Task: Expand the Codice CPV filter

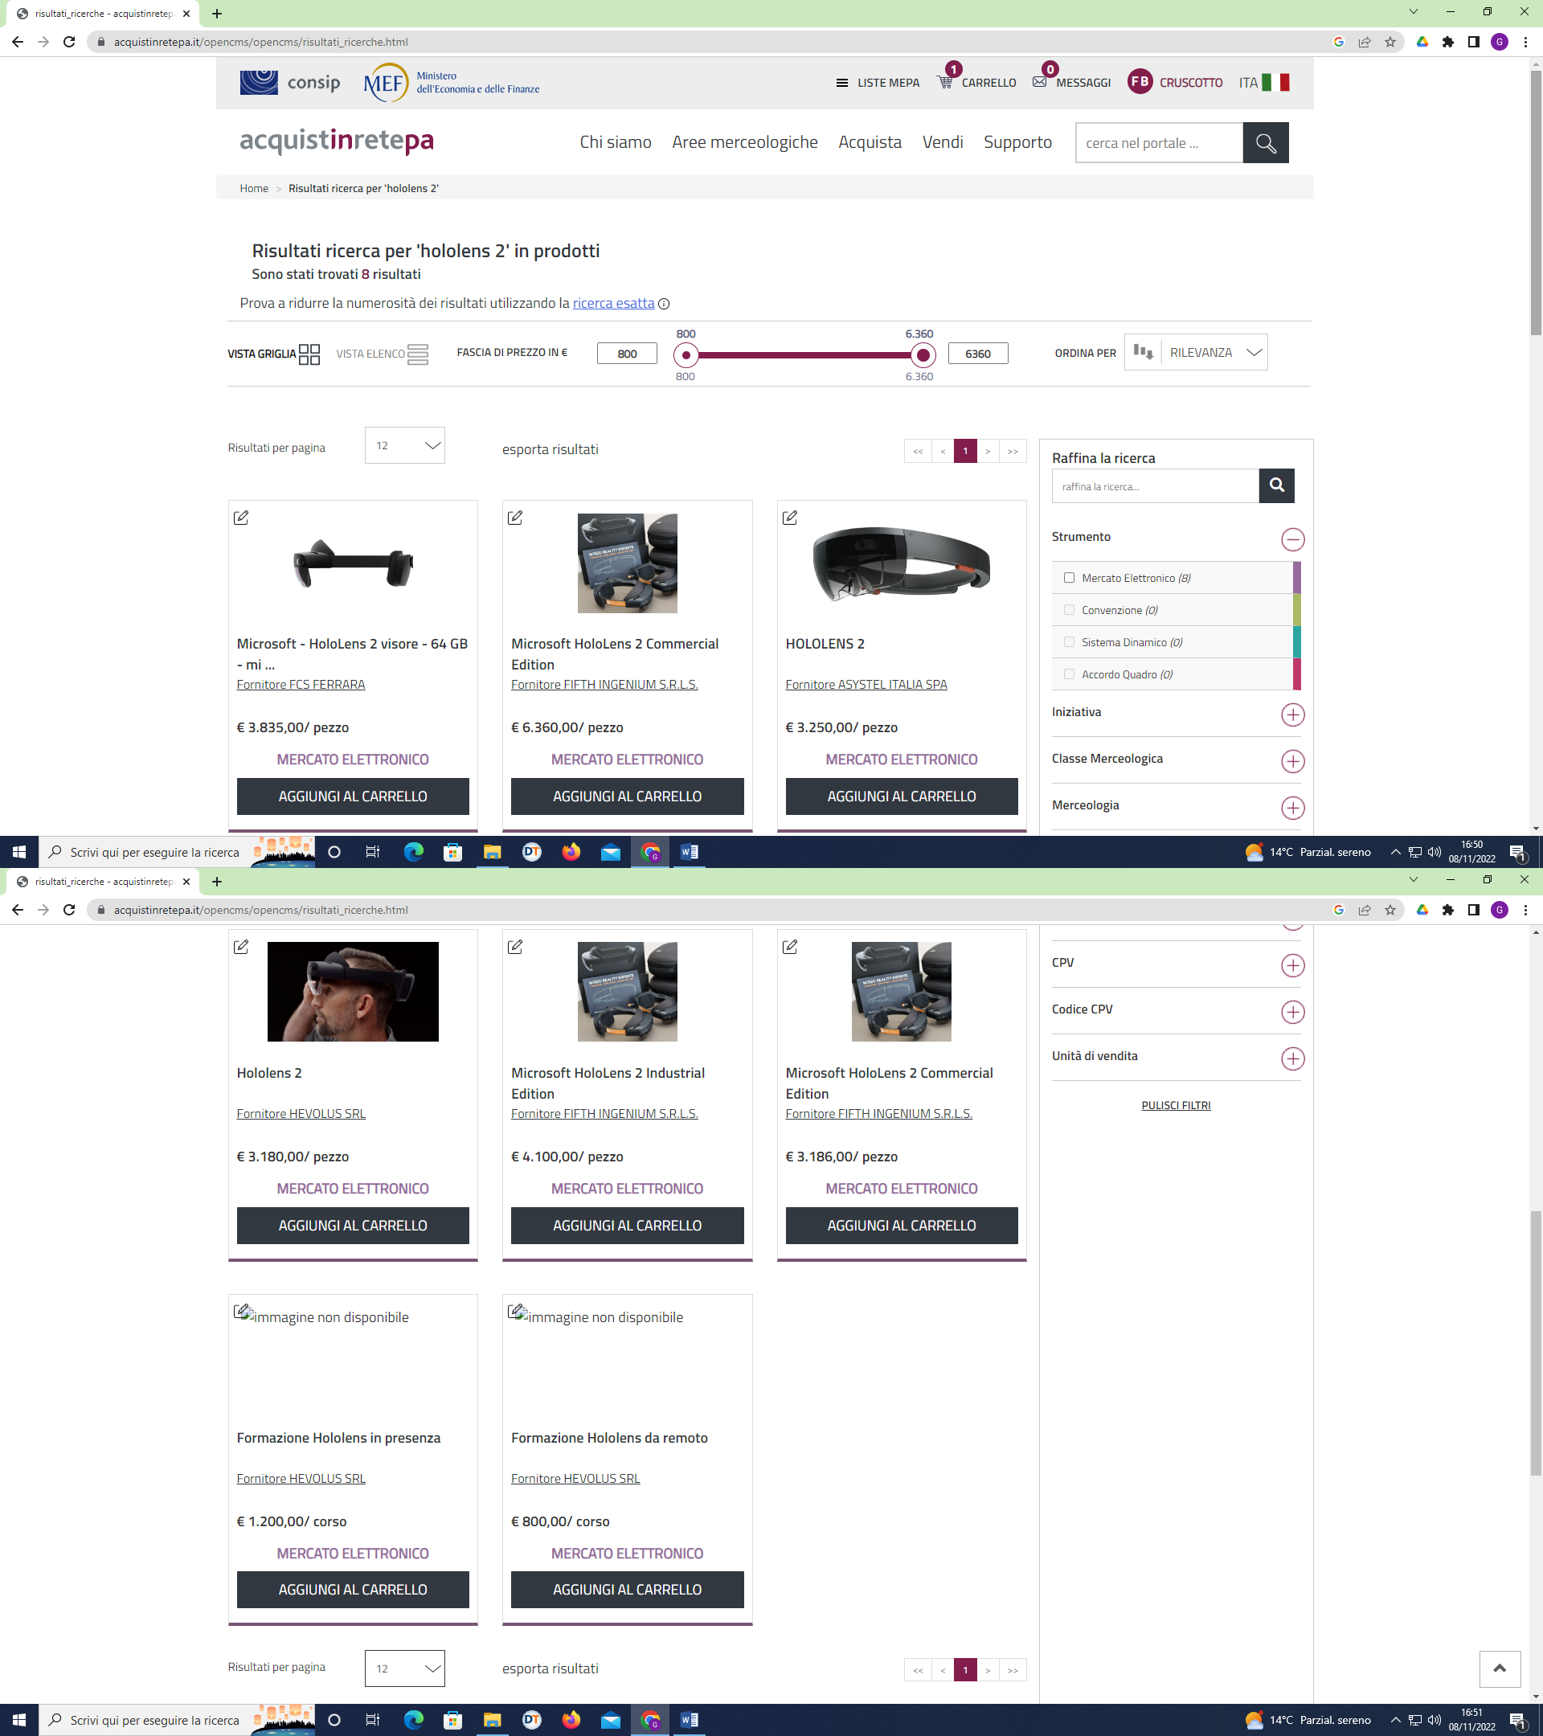Action: pos(1292,1012)
